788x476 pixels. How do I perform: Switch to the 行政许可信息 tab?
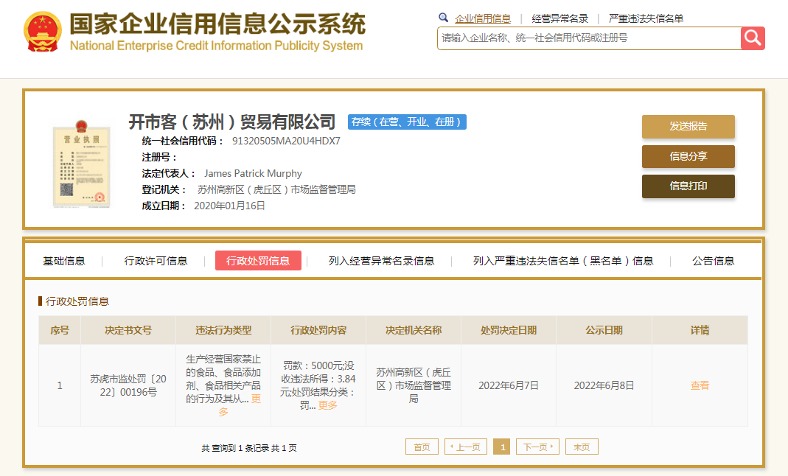click(x=156, y=261)
